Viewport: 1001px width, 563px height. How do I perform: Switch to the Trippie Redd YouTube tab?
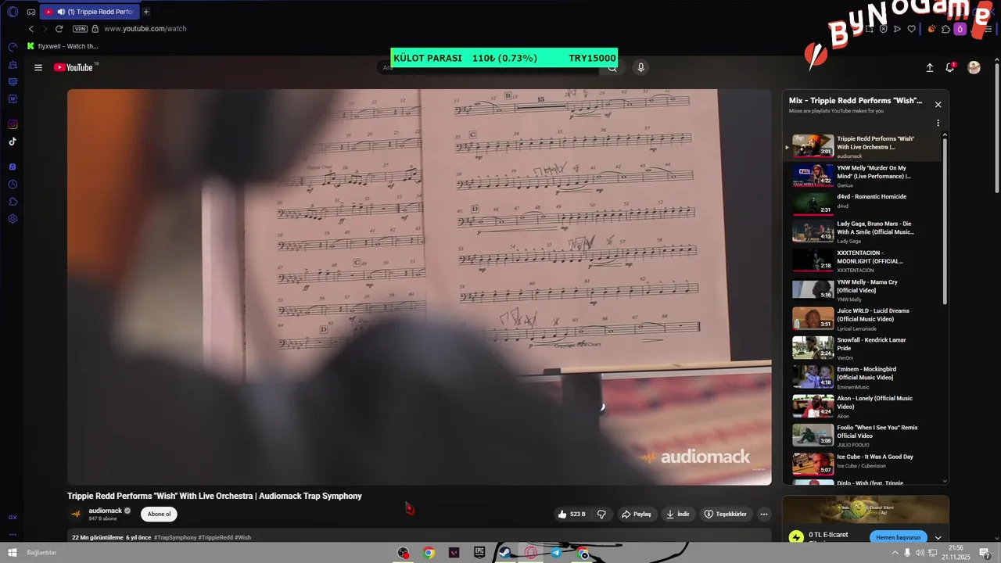[89, 12]
